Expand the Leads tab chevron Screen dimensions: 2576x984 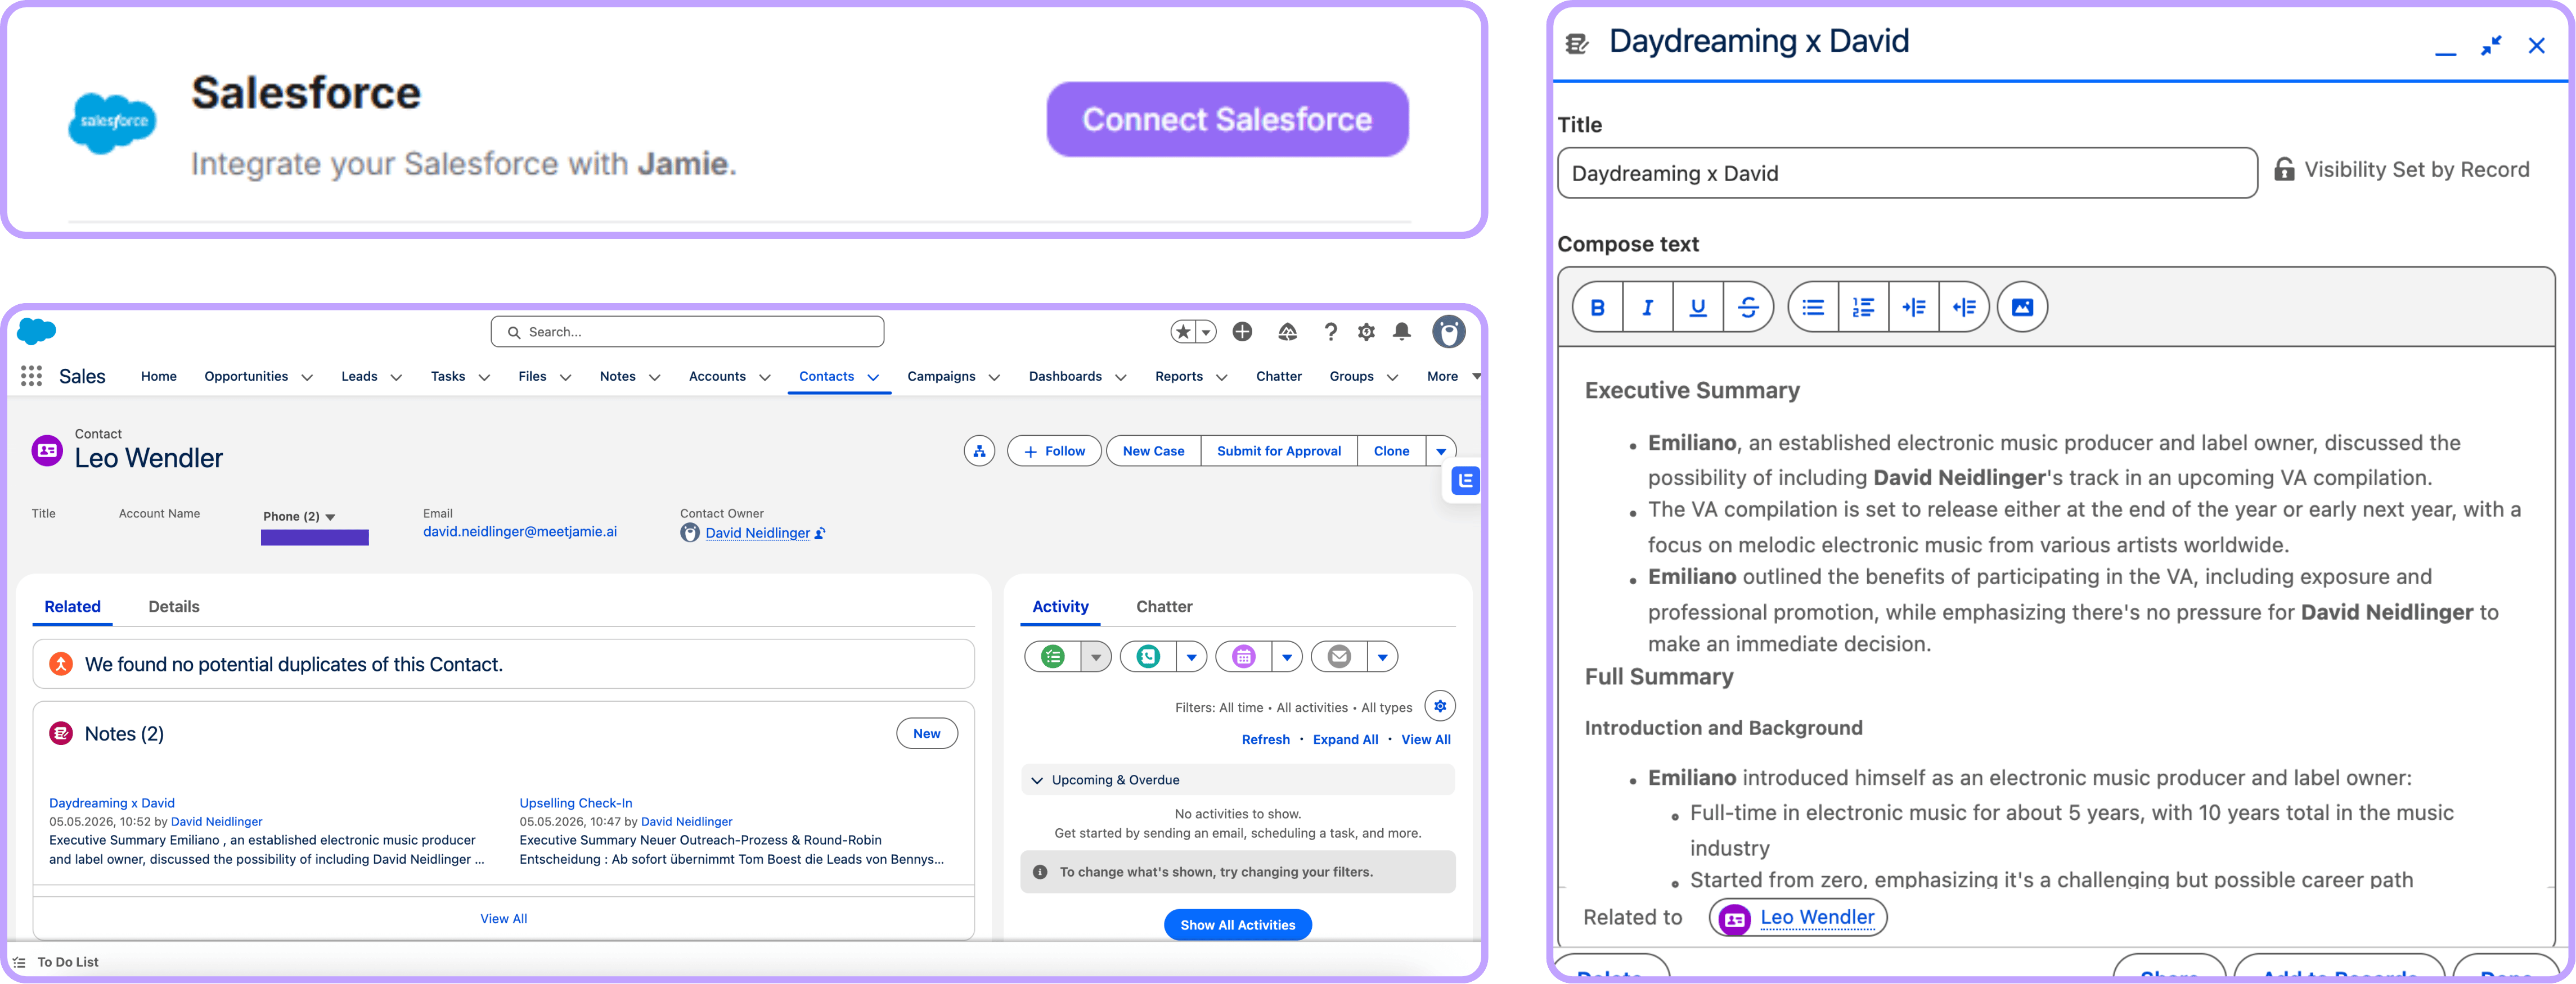[396, 378]
